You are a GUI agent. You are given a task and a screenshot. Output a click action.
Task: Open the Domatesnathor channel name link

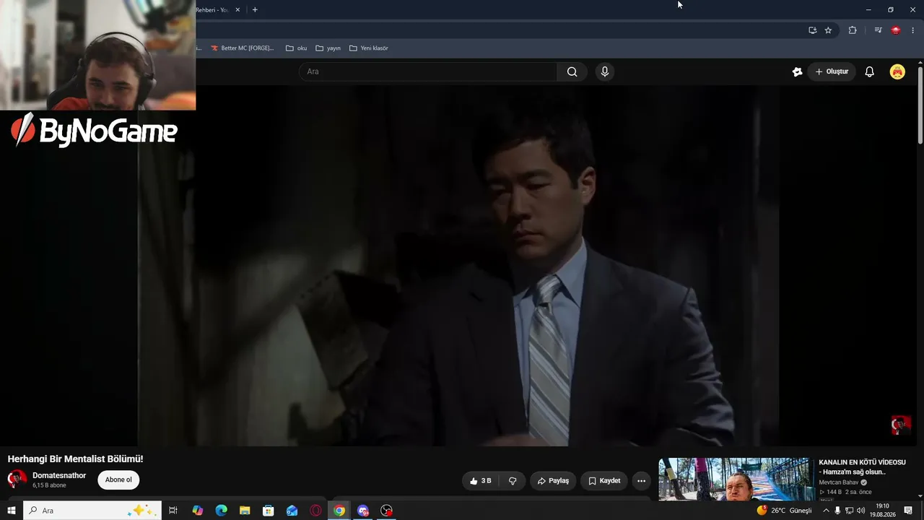coord(59,475)
